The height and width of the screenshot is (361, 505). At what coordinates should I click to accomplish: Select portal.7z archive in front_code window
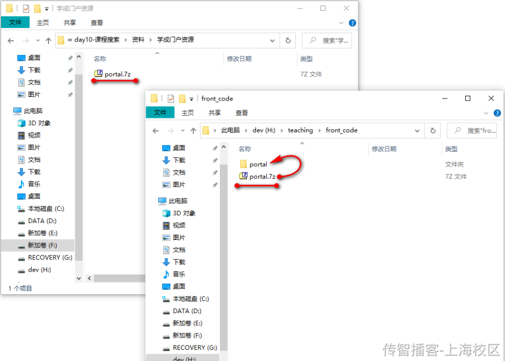pyautogui.click(x=258, y=176)
